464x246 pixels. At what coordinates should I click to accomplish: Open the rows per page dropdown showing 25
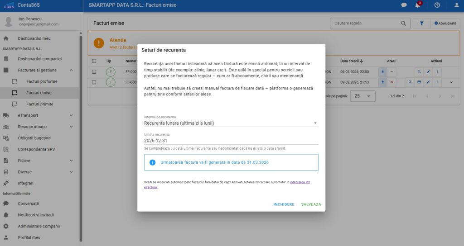click(364, 96)
